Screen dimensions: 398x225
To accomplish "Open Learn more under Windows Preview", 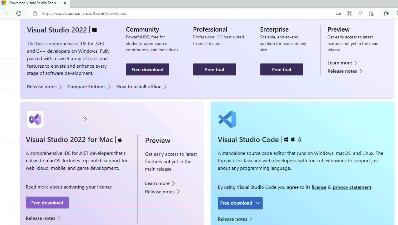I will 342,63.
